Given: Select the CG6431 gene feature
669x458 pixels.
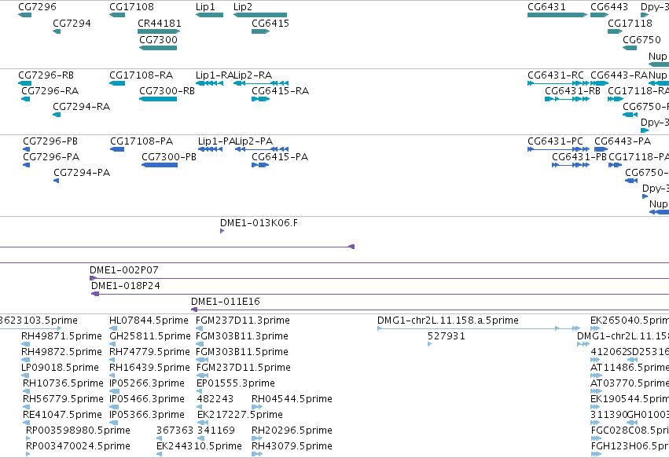Looking at the screenshot, I should coord(557,15).
